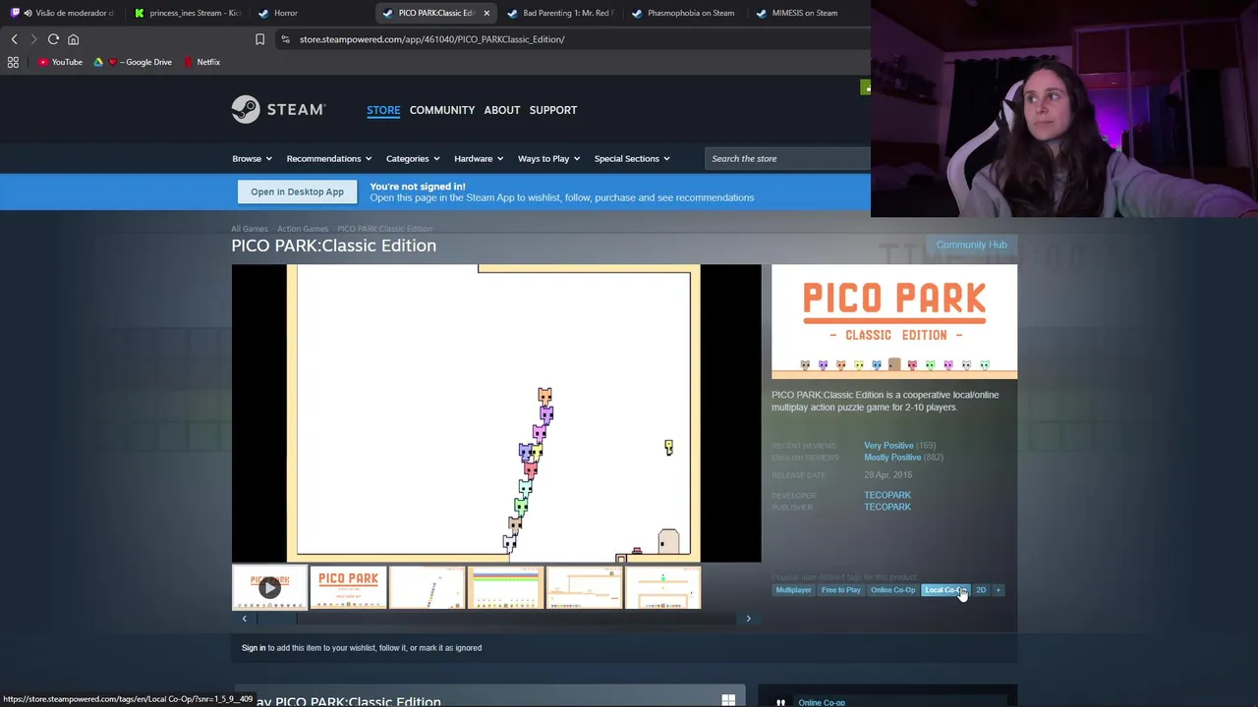Close the PICO PARK browser tab
The image size is (1258, 707).
486,13
